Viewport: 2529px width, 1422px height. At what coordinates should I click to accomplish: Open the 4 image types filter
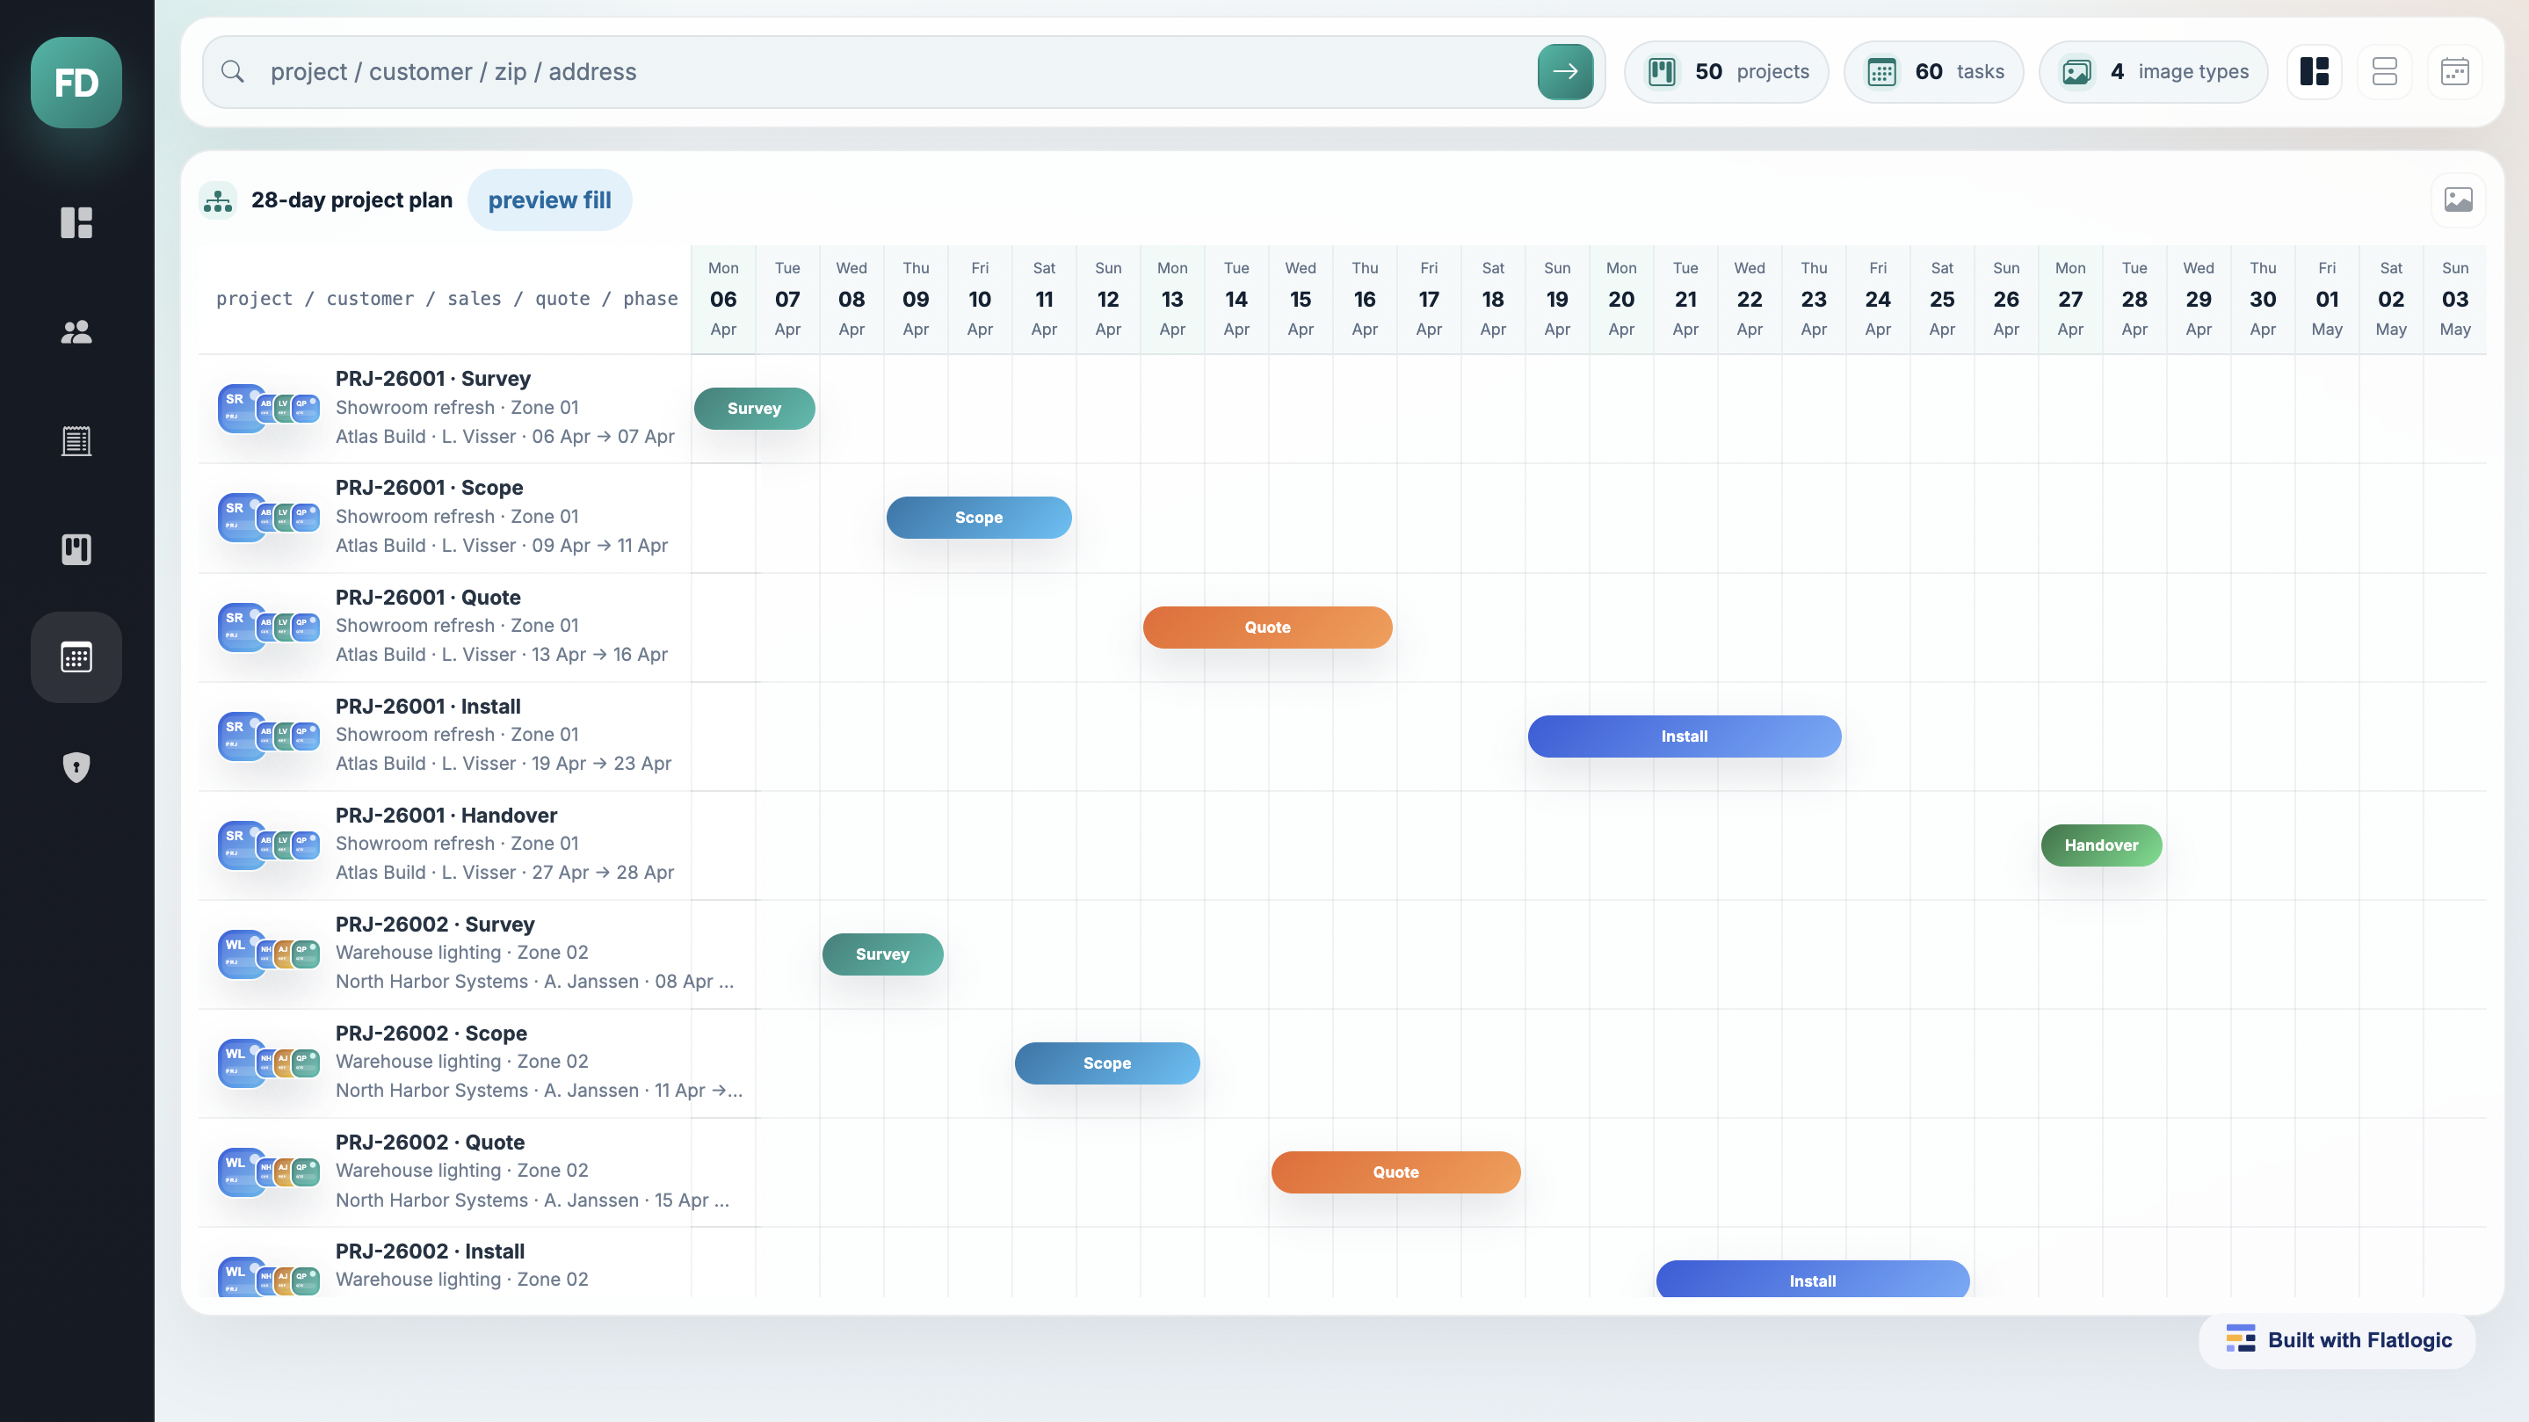(2154, 70)
